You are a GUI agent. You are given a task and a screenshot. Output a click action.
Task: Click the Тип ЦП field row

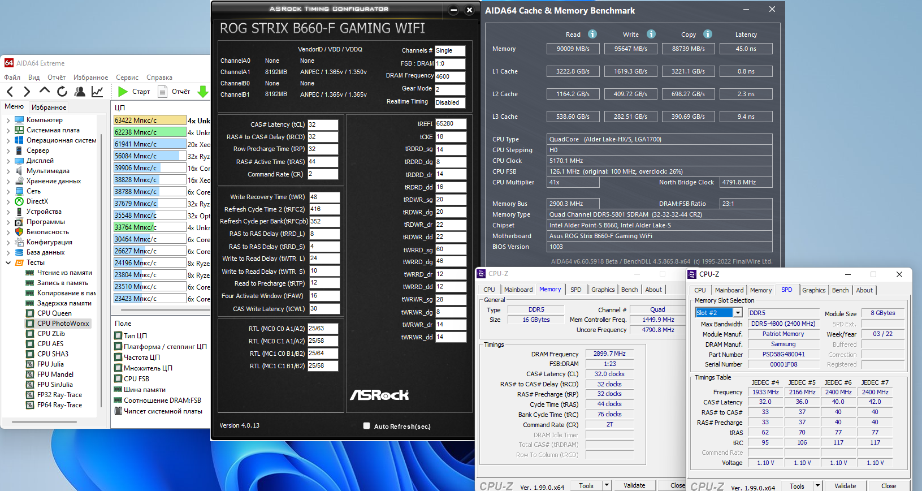click(x=131, y=335)
